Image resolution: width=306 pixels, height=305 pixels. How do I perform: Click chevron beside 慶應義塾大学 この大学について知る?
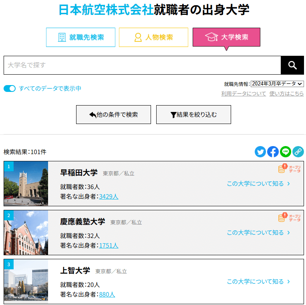click(289, 233)
